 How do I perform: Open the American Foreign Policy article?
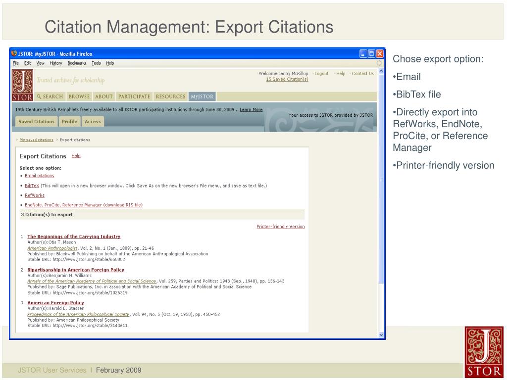tap(55, 303)
